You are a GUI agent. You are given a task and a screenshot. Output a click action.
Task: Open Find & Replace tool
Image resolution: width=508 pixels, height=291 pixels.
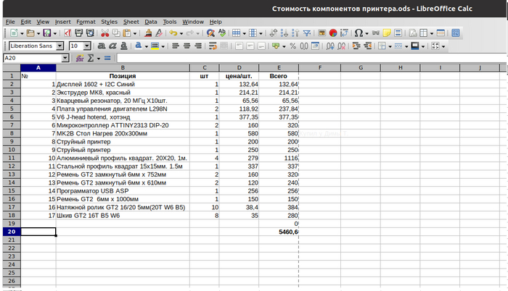210,33
